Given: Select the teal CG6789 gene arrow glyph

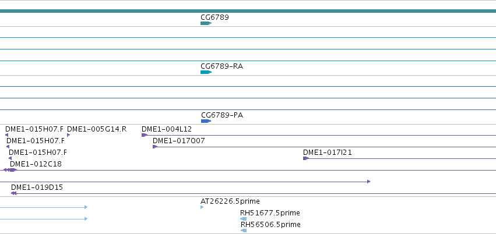Looking at the screenshot, I should 206,23.
